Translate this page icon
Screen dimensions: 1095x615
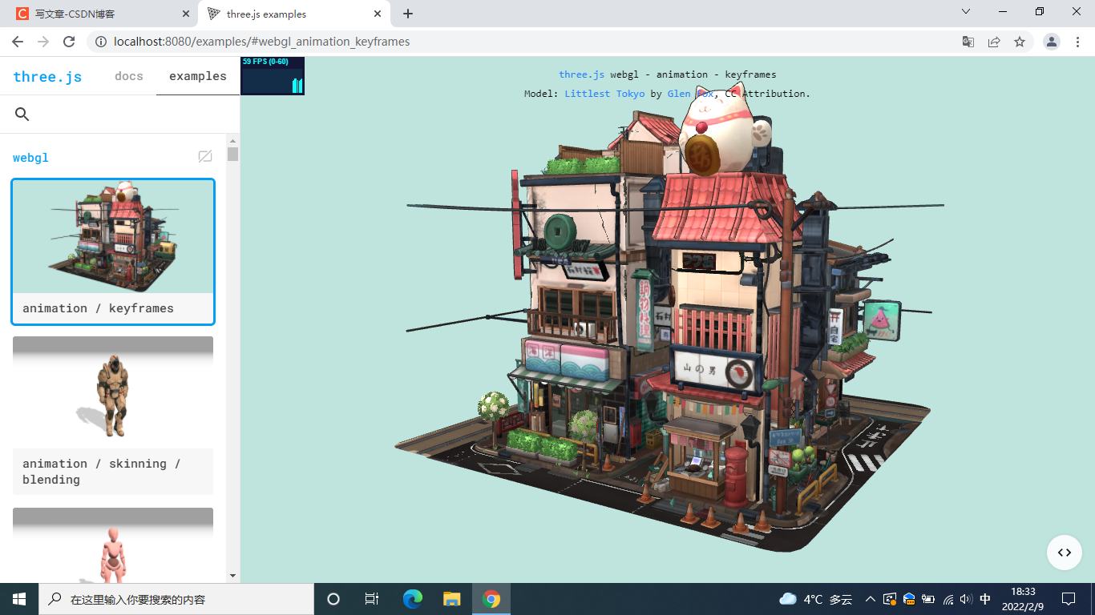point(968,42)
